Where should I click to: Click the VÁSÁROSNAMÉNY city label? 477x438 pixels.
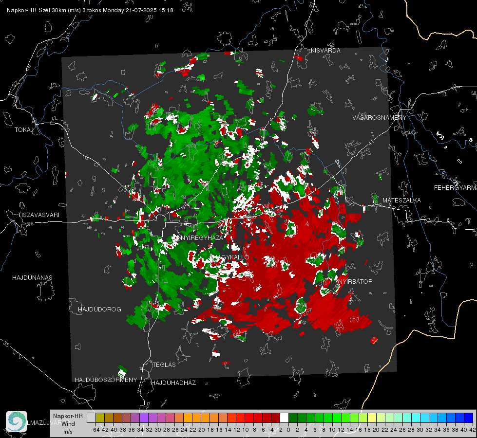[380, 118]
